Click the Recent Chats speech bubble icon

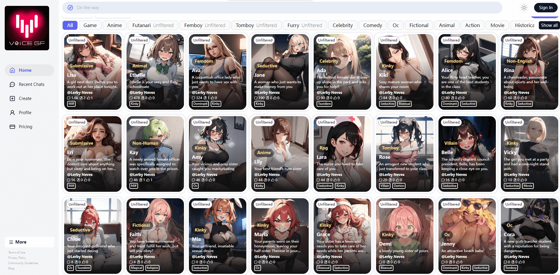(x=12, y=84)
